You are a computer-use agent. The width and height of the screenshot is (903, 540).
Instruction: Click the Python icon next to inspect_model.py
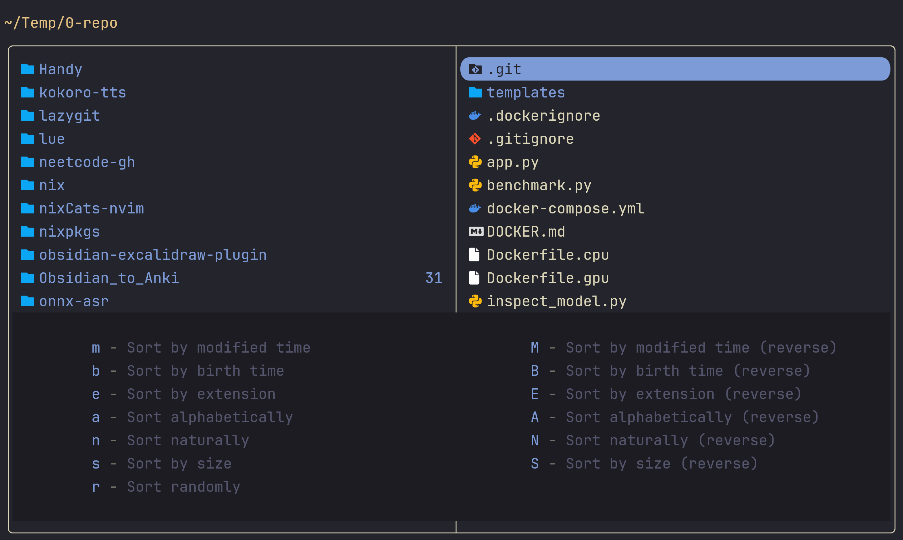coord(475,301)
